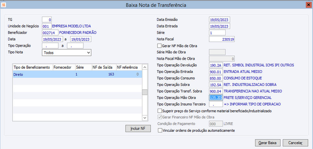Tick Sugerir preço do Serviço checkbox

point(159,111)
